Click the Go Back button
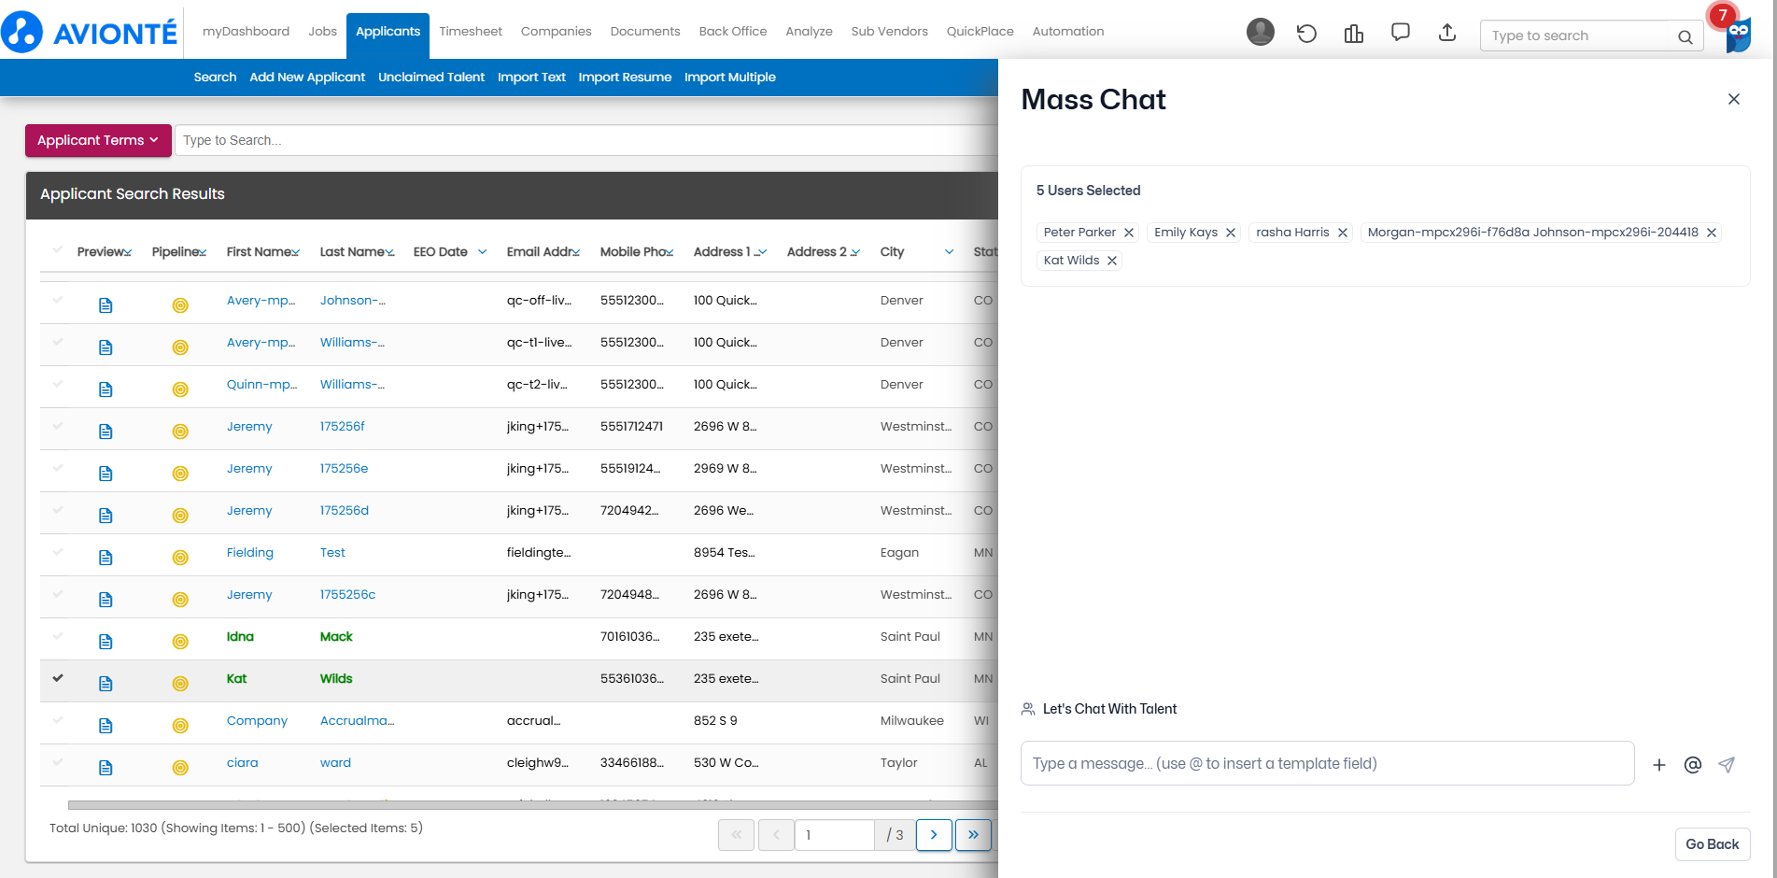The height and width of the screenshot is (878, 1777). coord(1712,844)
